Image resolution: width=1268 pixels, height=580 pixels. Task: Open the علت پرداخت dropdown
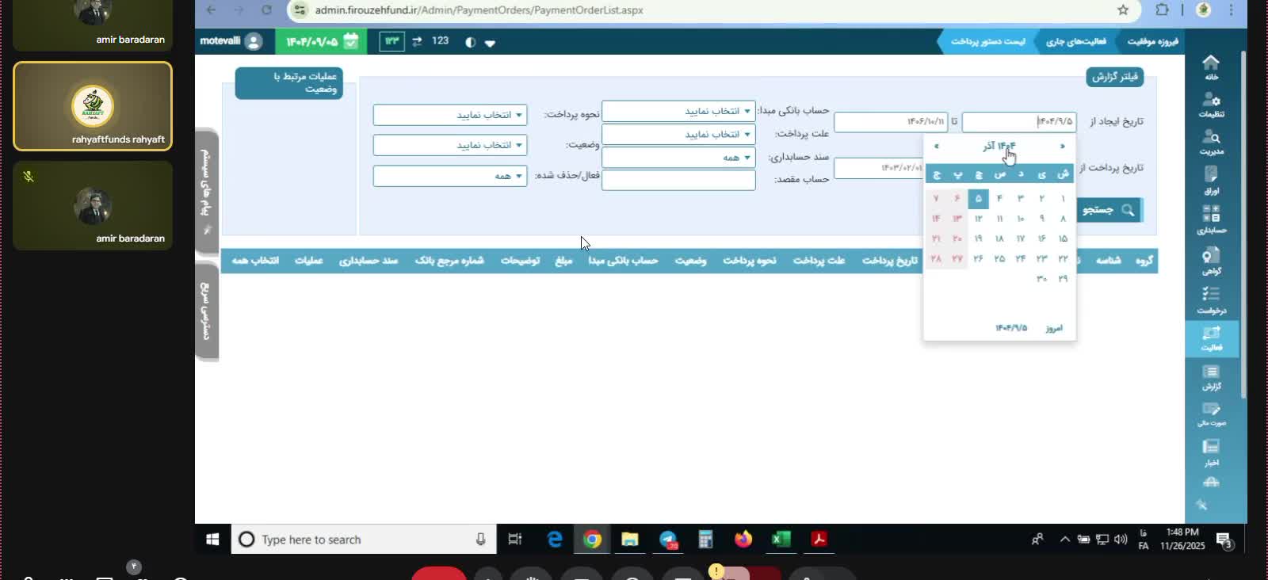coord(678,135)
